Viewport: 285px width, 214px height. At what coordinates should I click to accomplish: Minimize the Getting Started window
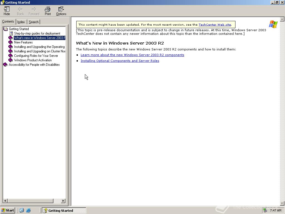pyautogui.click(x=272, y=3)
